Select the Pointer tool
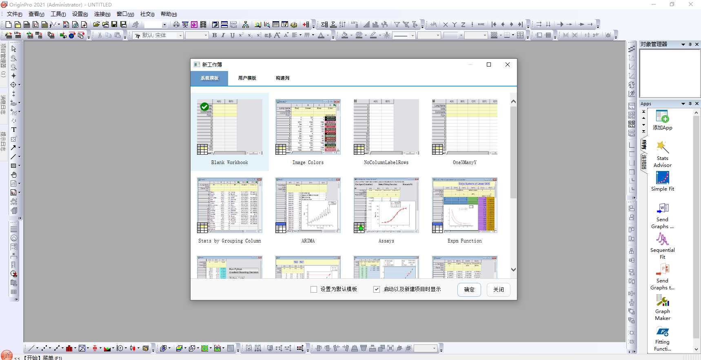Viewport: 701px width, 360px height. tap(13, 49)
